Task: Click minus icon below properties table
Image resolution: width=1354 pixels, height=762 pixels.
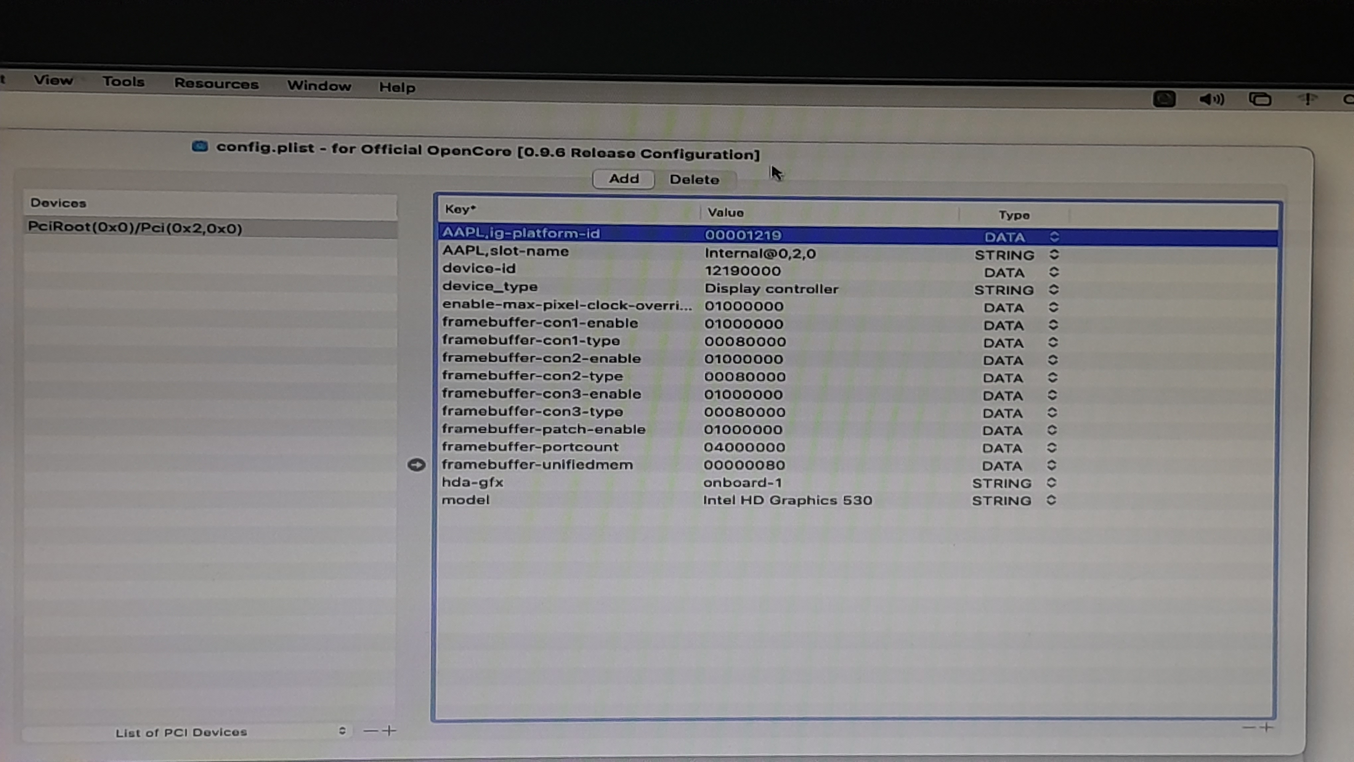Action: pyautogui.click(x=1248, y=727)
